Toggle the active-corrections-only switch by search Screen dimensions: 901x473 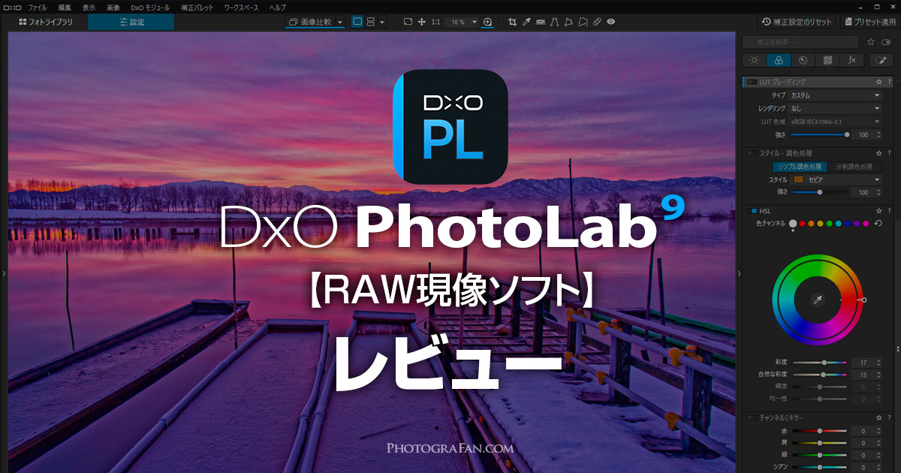886,42
